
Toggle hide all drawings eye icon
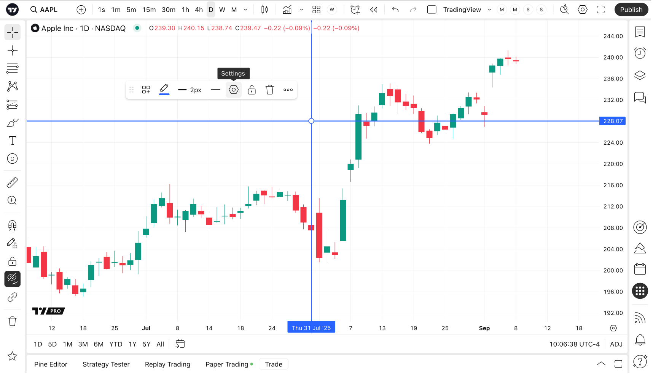click(x=13, y=279)
